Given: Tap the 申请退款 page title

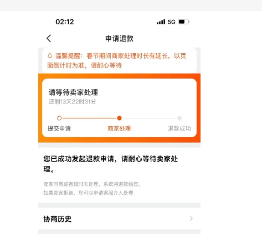Looking at the screenshot, I should pyautogui.click(x=119, y=39).
